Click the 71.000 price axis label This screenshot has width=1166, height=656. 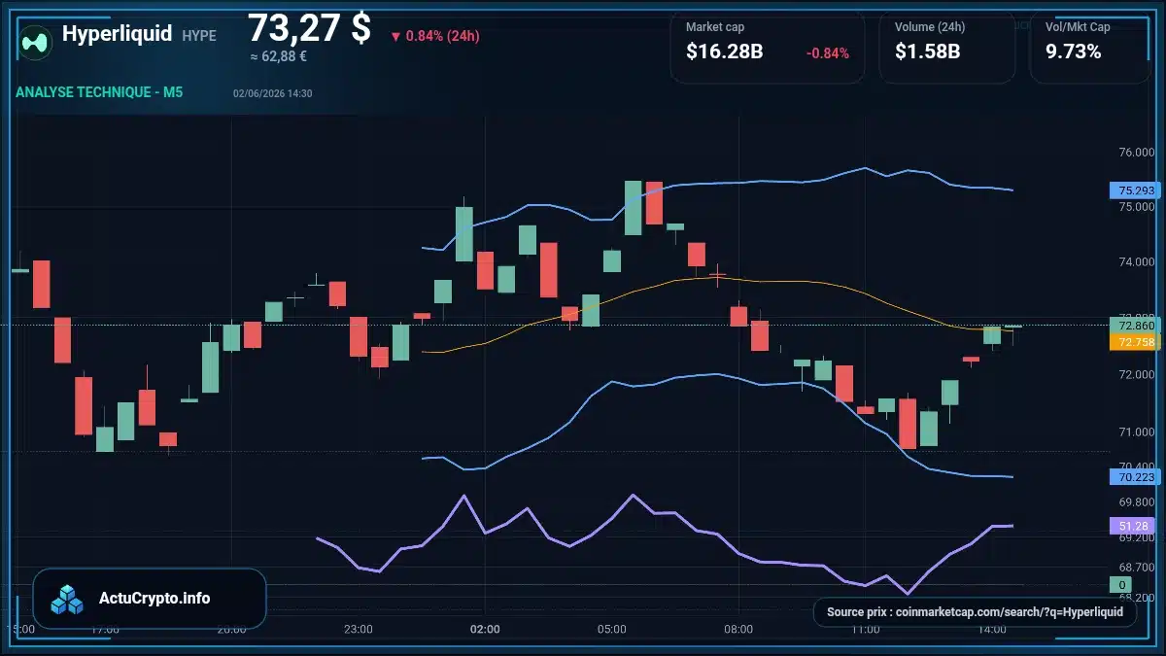pyautogui.click(x=1136, y=432)
